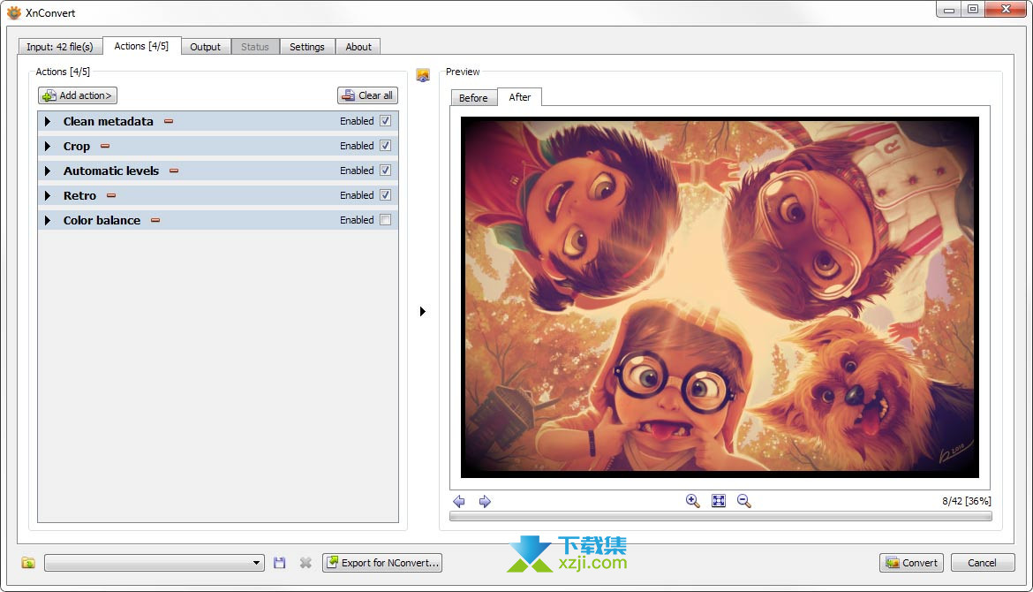Image resolution: width=1033 pixels, height=592 pixels.
Task: Select the Actions [4/5] tab
Action: (141, 45)
